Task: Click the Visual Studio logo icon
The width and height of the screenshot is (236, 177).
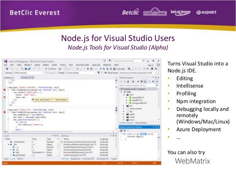Action: tap(6, 61)
